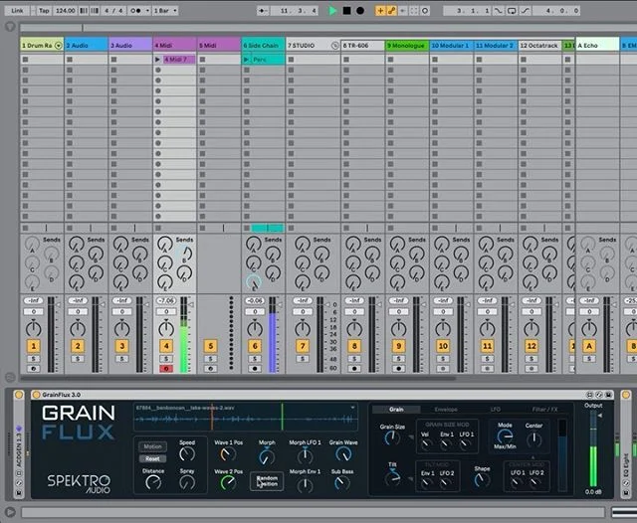Viewport: 637px width, 523px height.
Task: Click the Session Record circle button
Action: pos(425,11)
